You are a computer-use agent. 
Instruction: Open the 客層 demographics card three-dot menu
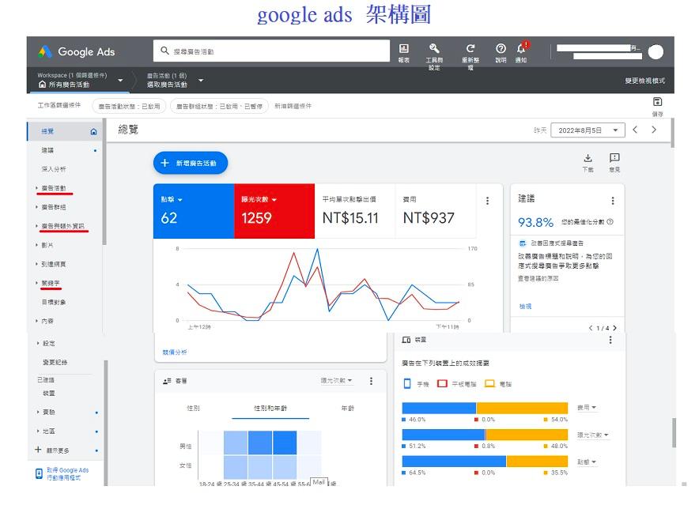pyautogui.click(x=371, y=381)
